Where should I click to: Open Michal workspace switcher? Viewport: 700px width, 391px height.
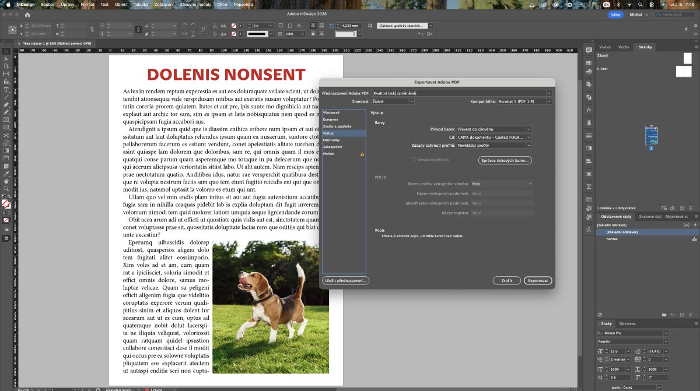click(639, 15)
